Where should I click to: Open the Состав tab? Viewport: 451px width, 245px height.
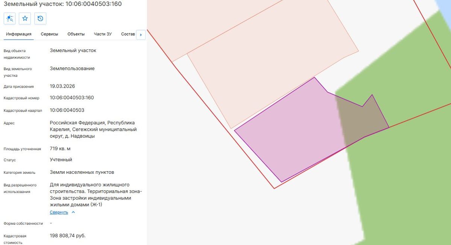(x=128, y=34)
